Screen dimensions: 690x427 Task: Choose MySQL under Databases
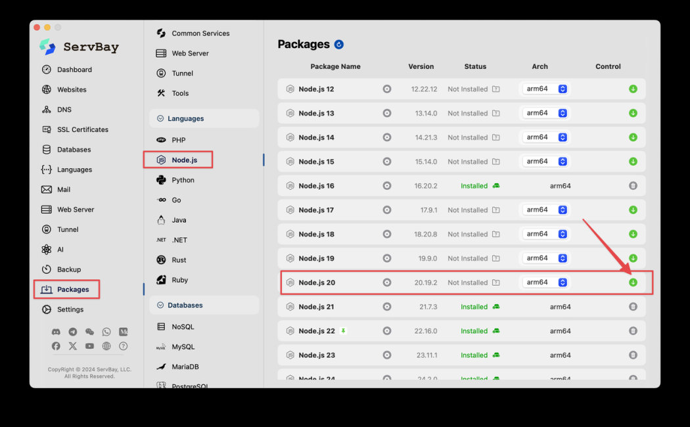pyautogui.click(x=183, y=347)
